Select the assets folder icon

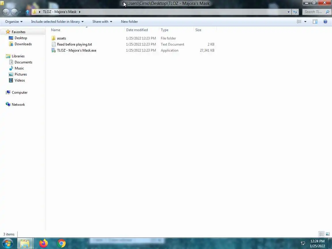(x=53, y=38)
